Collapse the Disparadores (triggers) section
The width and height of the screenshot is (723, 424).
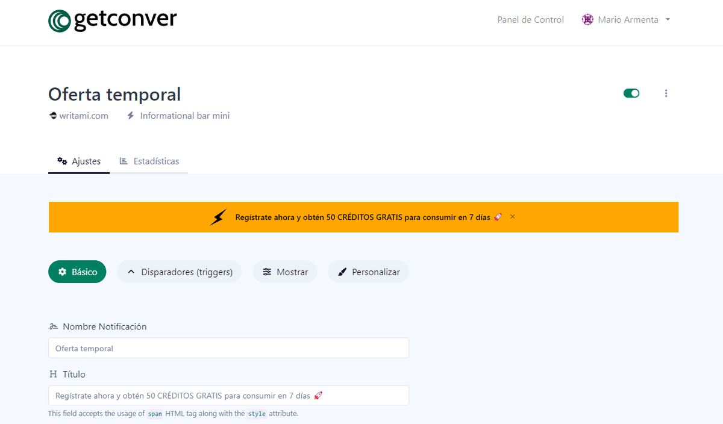point(131,272)
